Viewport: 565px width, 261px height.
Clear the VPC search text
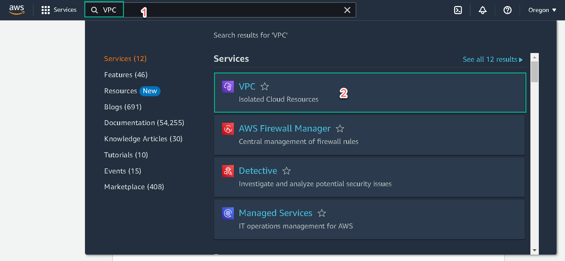pyautogui.click(x=347, y=10)
